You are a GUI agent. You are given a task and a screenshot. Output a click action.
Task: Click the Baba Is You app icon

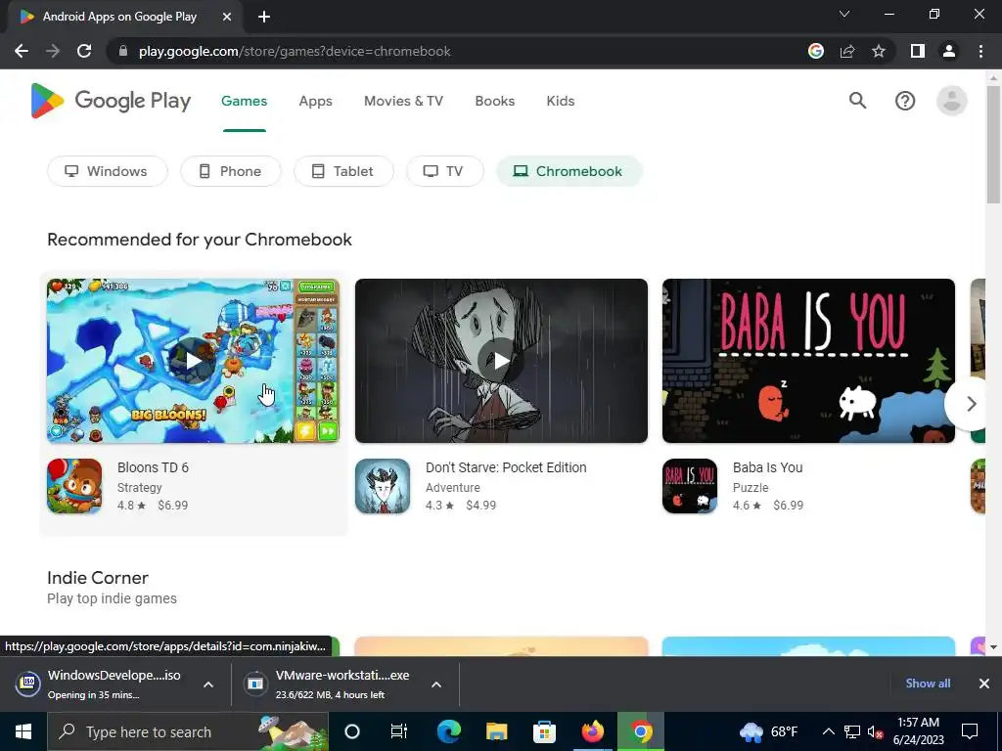coord(690,486)
